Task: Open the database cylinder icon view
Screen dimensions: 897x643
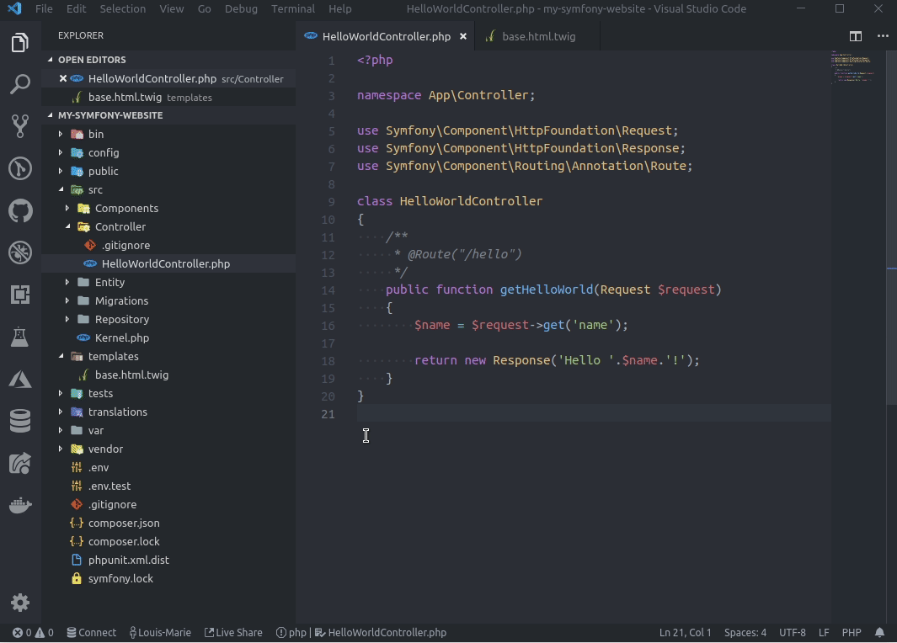Action: point(20,422)
